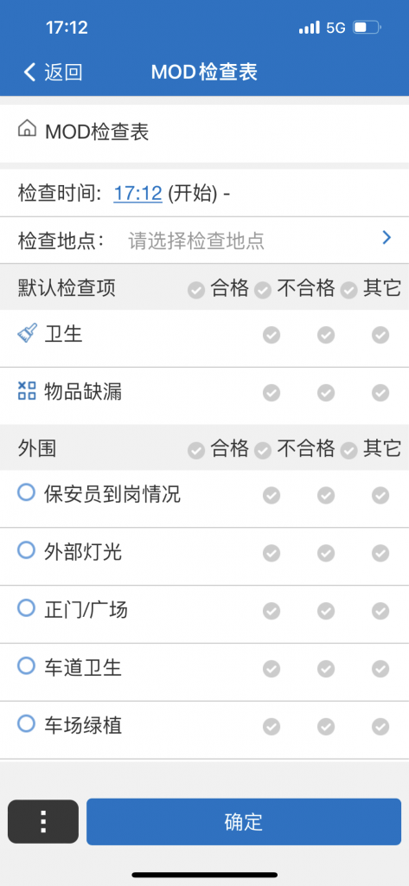Open the 17:12 start time link
Screen dimensions: 409x886
coord(138,194)
